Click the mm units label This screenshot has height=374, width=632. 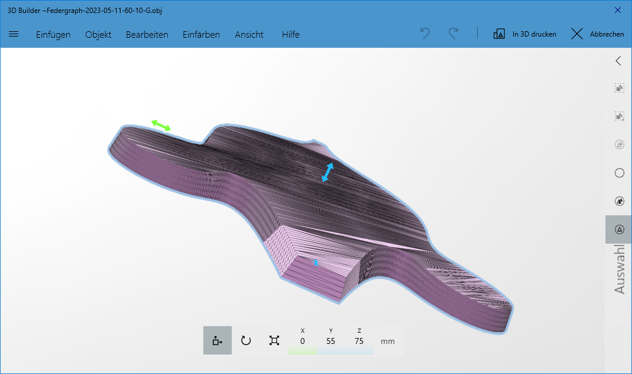(x=387, y=341)
